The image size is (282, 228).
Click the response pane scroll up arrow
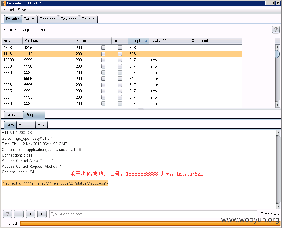[278, 133]
